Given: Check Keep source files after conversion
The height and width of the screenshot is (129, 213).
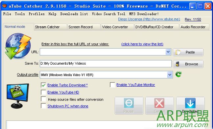Looking at the screenshot, I should [x=43, y=99].
